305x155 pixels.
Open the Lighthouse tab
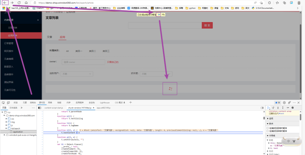105,103
